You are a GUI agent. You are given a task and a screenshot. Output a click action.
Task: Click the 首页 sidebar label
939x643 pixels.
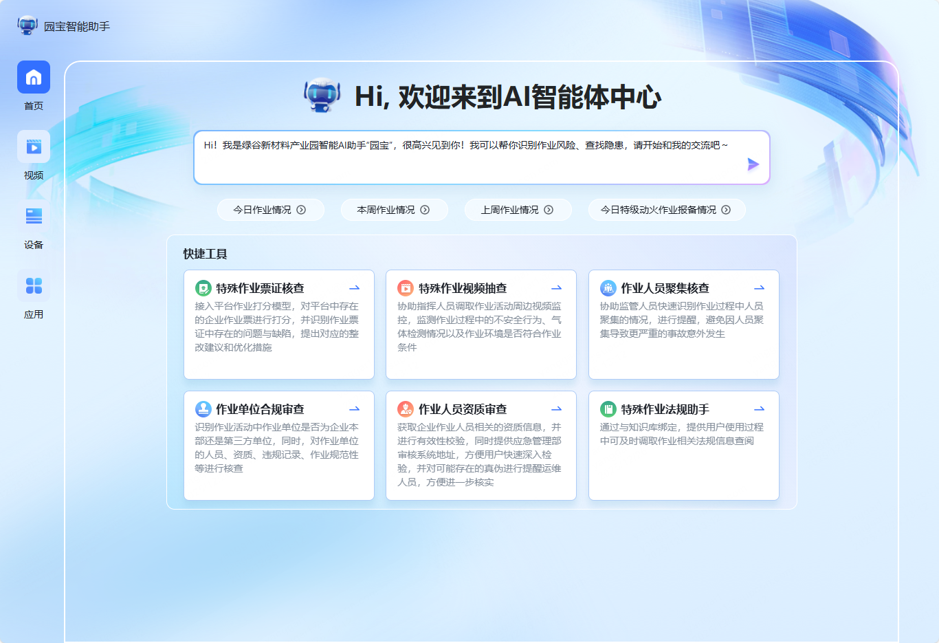[x=34, y=106]
